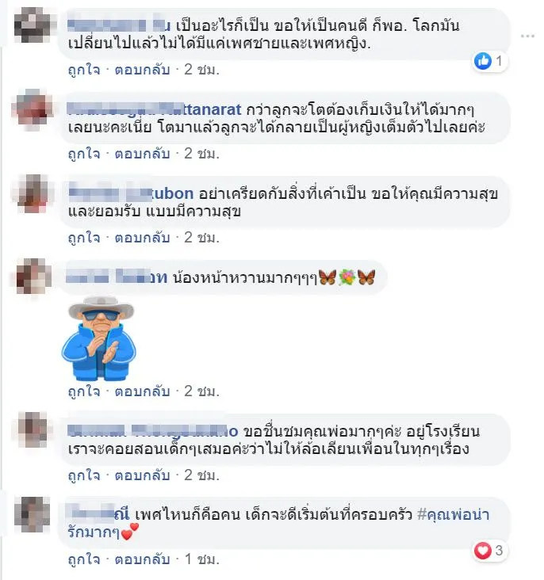The height and width of the screenshot is (580, 544).
Task: Click the profile picture of the last commenter
Action: click(x=33, y=514)
